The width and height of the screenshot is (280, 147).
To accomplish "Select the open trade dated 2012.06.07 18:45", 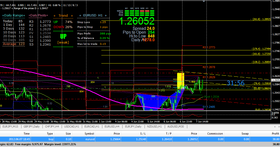I will point(140,139).
